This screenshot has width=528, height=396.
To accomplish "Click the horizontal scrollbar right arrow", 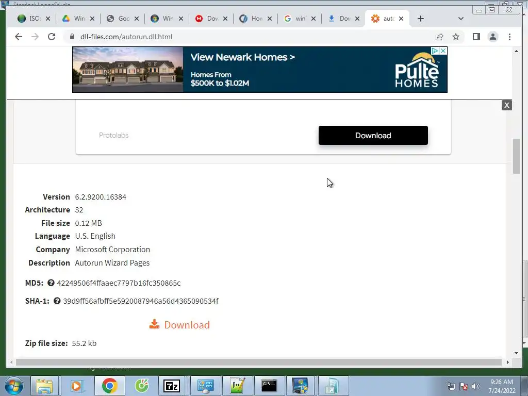I will pyautogui.click(x=507, y=362).
